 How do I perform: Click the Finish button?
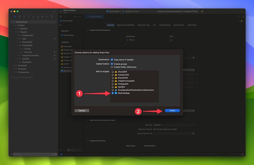(172, 111)
